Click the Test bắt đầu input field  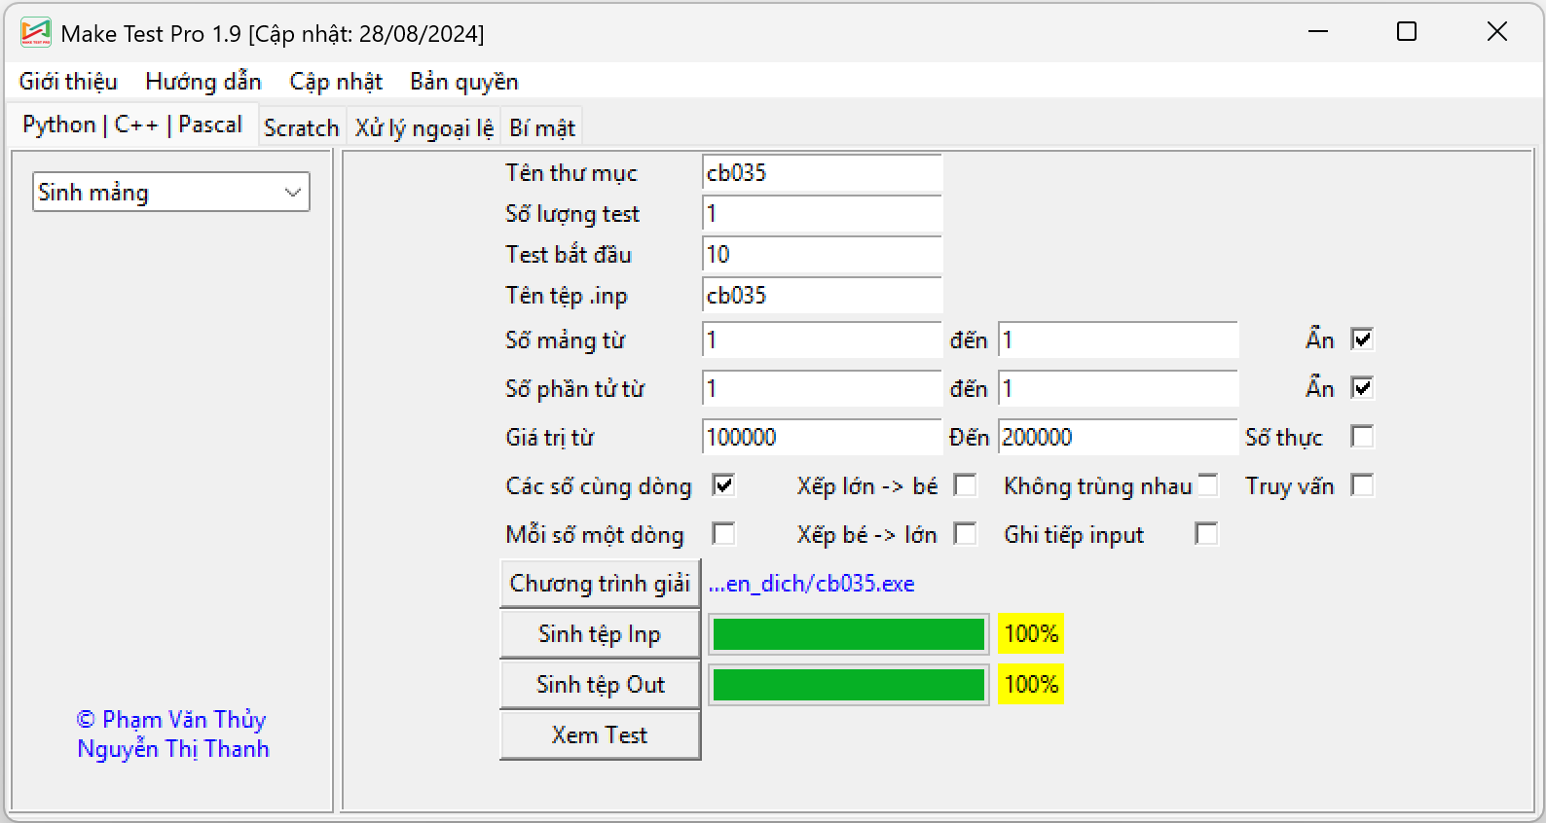pos(823,255)
